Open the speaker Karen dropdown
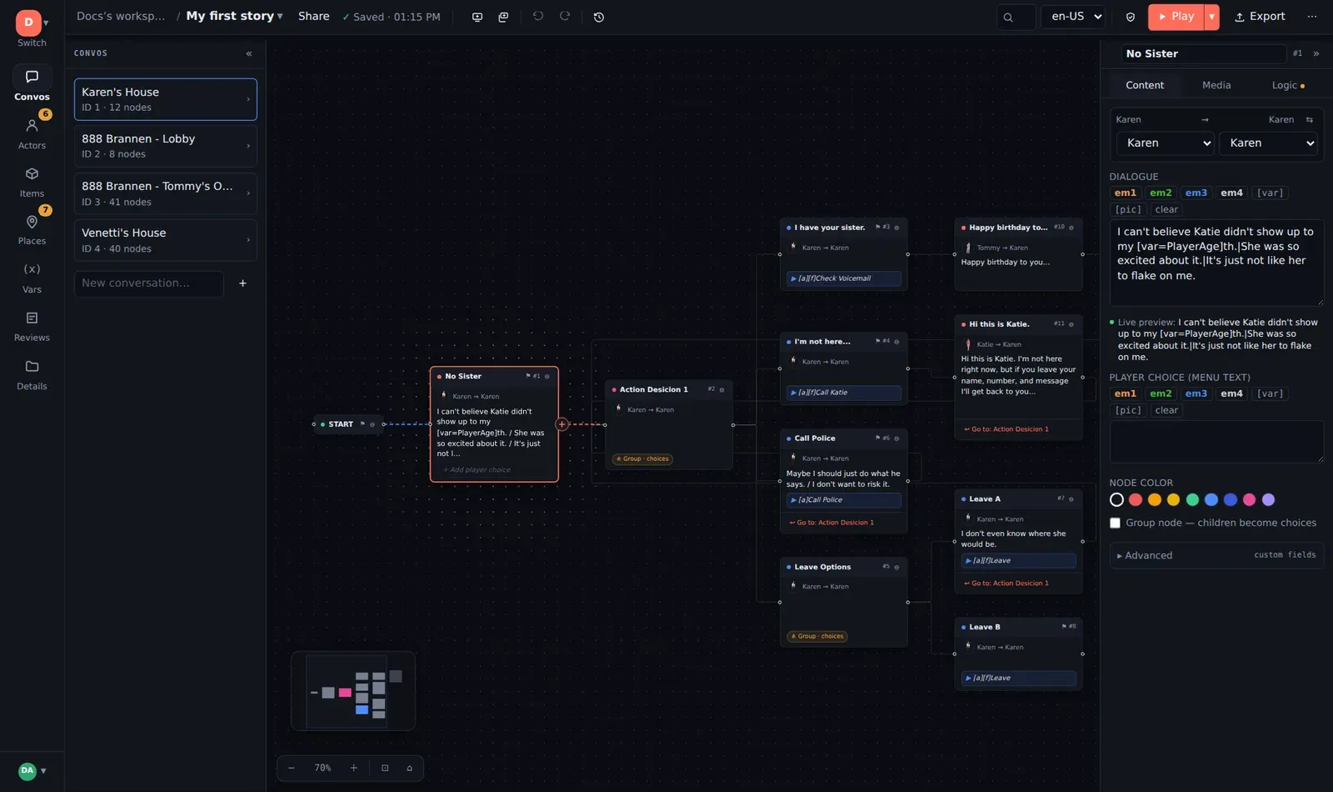Screen dimensions: 1333x792 [x=1165, y=143]
